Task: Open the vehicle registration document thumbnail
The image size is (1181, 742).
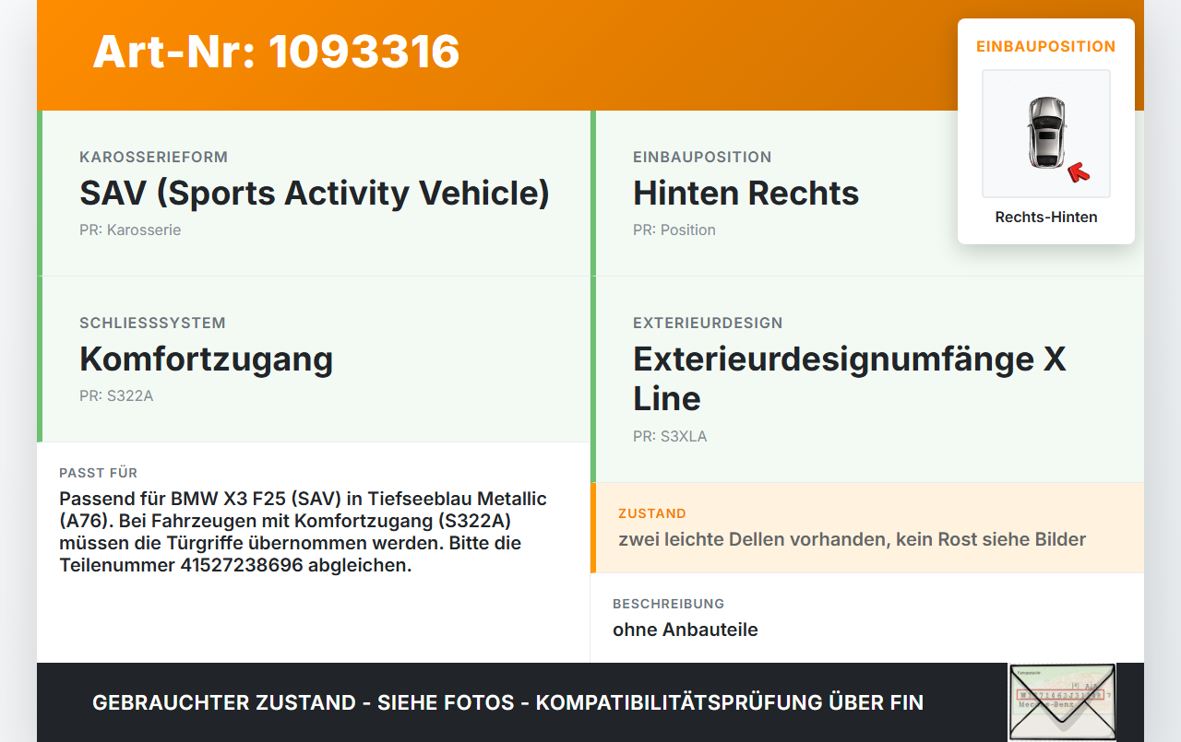Action: click(x=1062, y=701)
